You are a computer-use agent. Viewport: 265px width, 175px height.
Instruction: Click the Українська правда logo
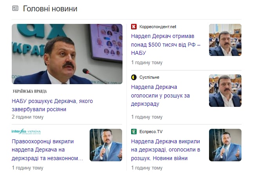[x=30, y=91]
